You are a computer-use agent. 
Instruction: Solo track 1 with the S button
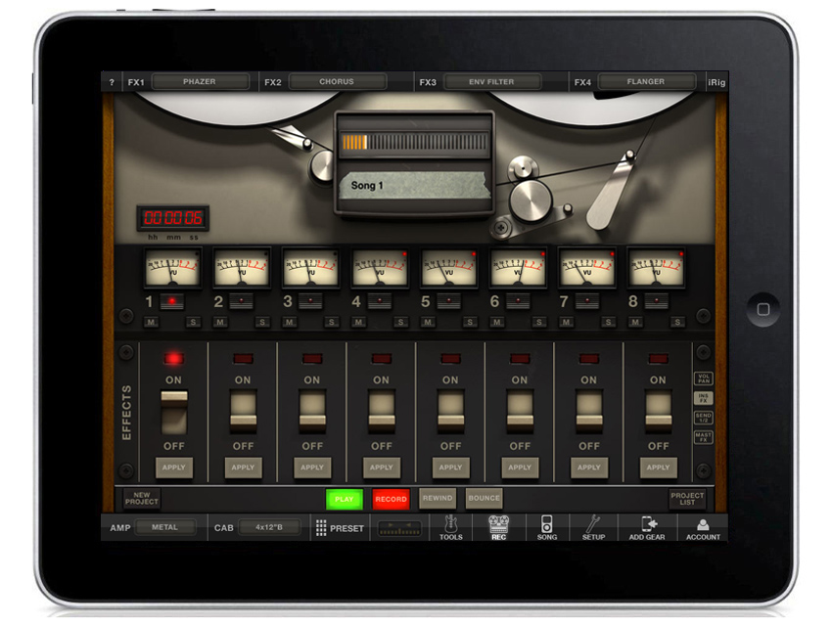193,322
